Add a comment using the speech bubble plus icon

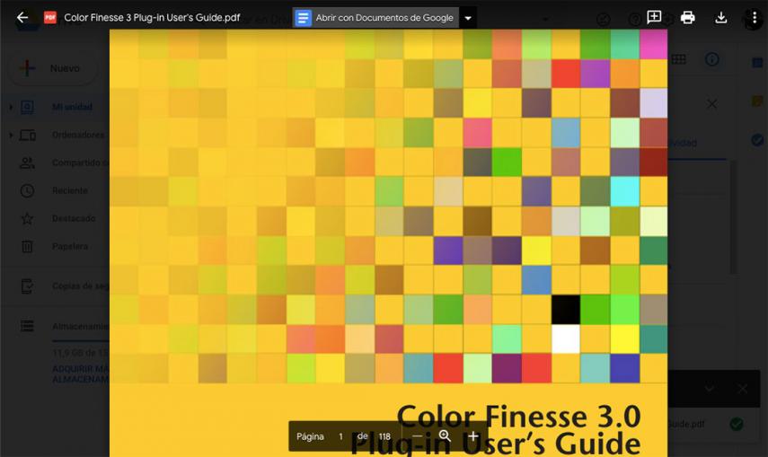[x=654, y=18]
